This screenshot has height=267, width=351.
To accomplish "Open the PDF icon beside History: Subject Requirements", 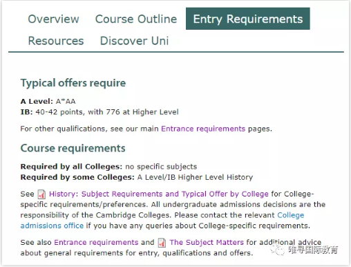I will [41, 194].
